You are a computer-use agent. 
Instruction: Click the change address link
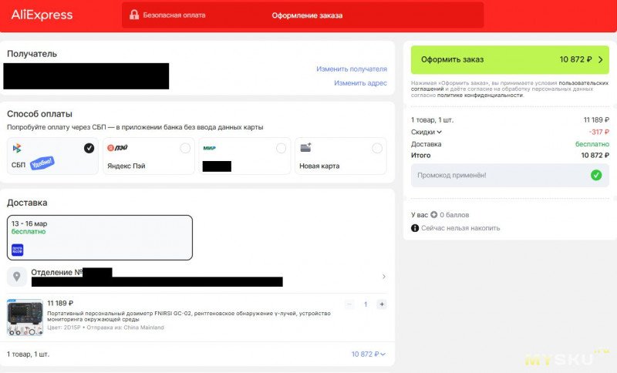tap(360, 83)
